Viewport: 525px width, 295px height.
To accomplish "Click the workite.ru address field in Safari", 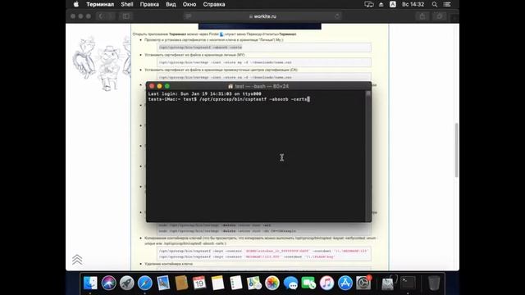I will tap(262, 16).
